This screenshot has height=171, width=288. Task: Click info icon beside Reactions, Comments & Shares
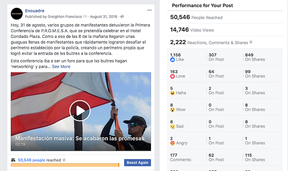click(x=251, y=42)
